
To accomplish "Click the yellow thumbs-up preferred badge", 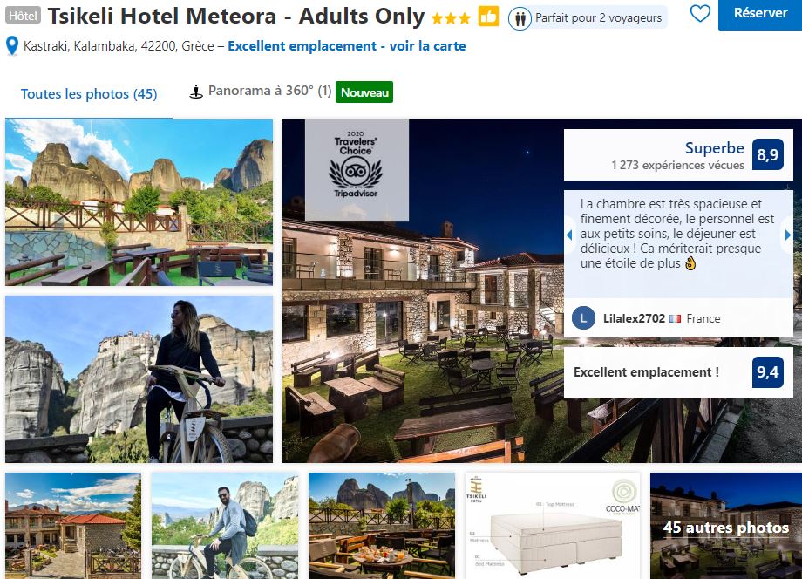I will (x=488, y=17).
